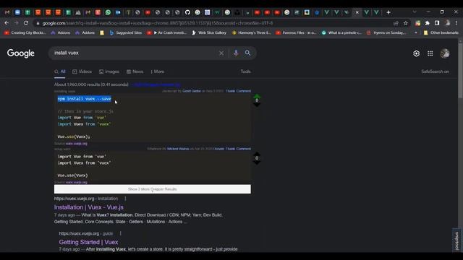463x260 pixels.
Task: Switch to the GitHub tab
Action: point(187,12)
